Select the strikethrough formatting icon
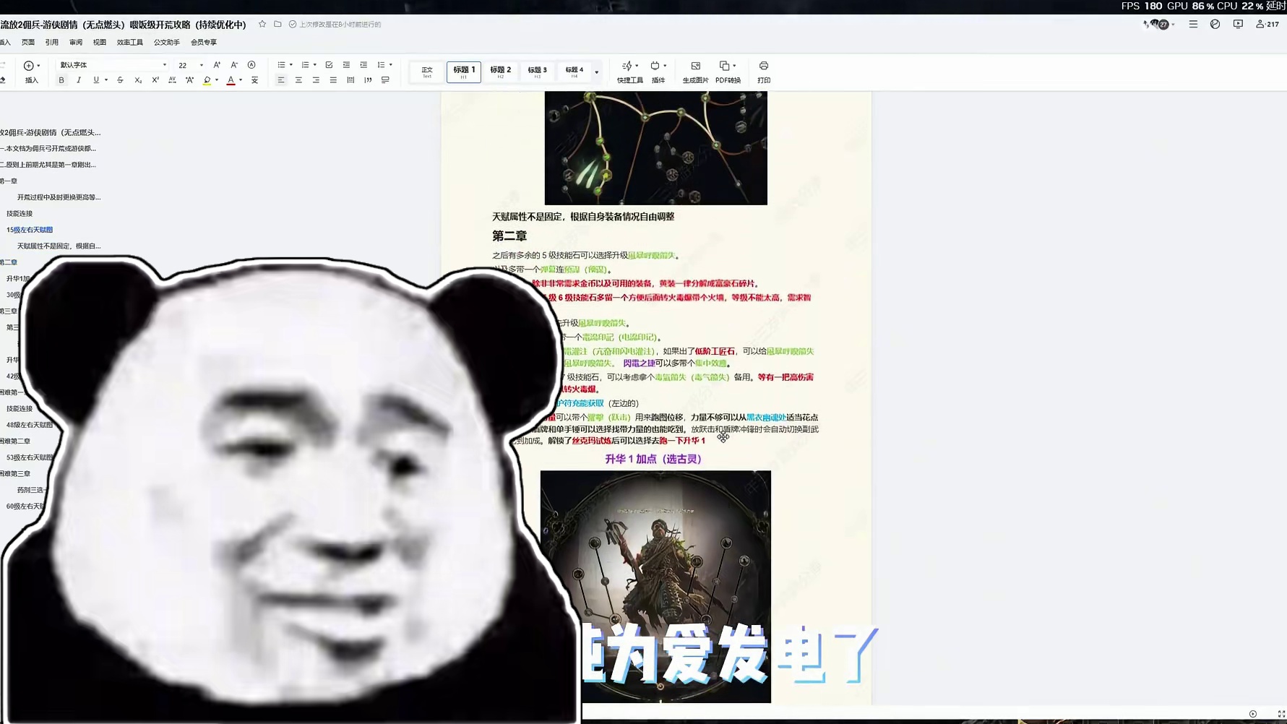Screen dimensions: 1287x724 (120, 79)
